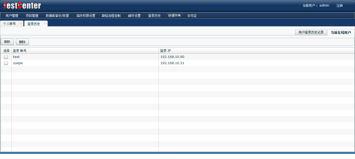Open the 邮件设置 menu
Image resolution: width=355 pixels, height=159 pixels.
pos(134,16)
